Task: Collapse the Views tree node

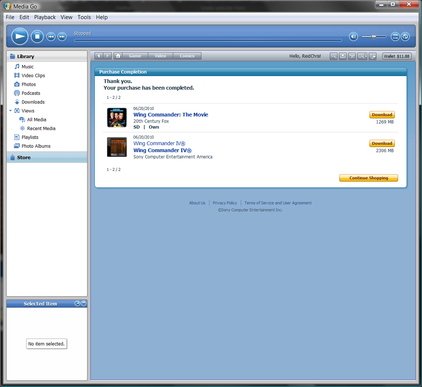Action: pyautogui.click(x=10, y=111)
